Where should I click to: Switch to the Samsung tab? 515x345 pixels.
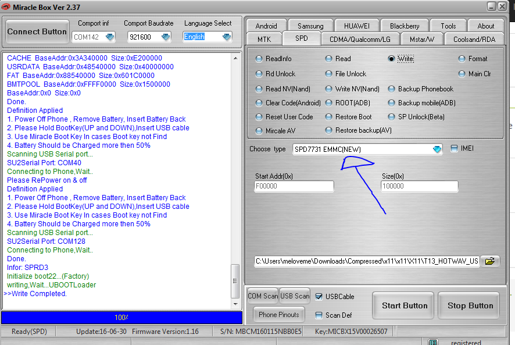point(310,26)
